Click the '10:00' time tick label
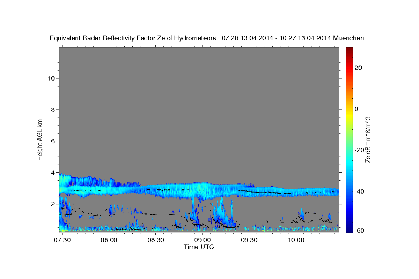Viewport: 419px width, 279px height. pyautogui.click(x=296, y=240)
